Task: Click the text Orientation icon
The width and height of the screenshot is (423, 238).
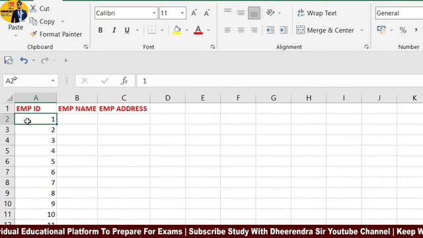Action: 270,13
